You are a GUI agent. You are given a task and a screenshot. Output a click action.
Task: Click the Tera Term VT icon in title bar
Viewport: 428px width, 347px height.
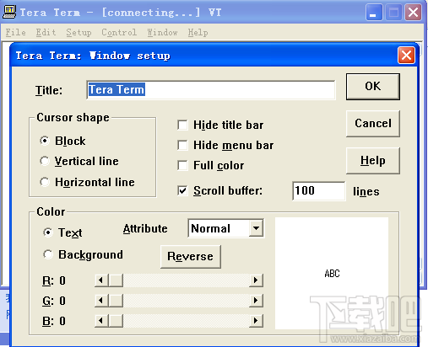[x=9, y=12]
